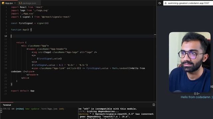Click the closing </header> tag line

[x=32, y=75]
